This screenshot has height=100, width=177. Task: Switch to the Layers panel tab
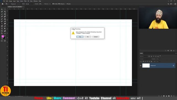[x=141, y=53]
